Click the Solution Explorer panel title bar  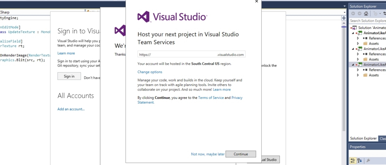367,6
